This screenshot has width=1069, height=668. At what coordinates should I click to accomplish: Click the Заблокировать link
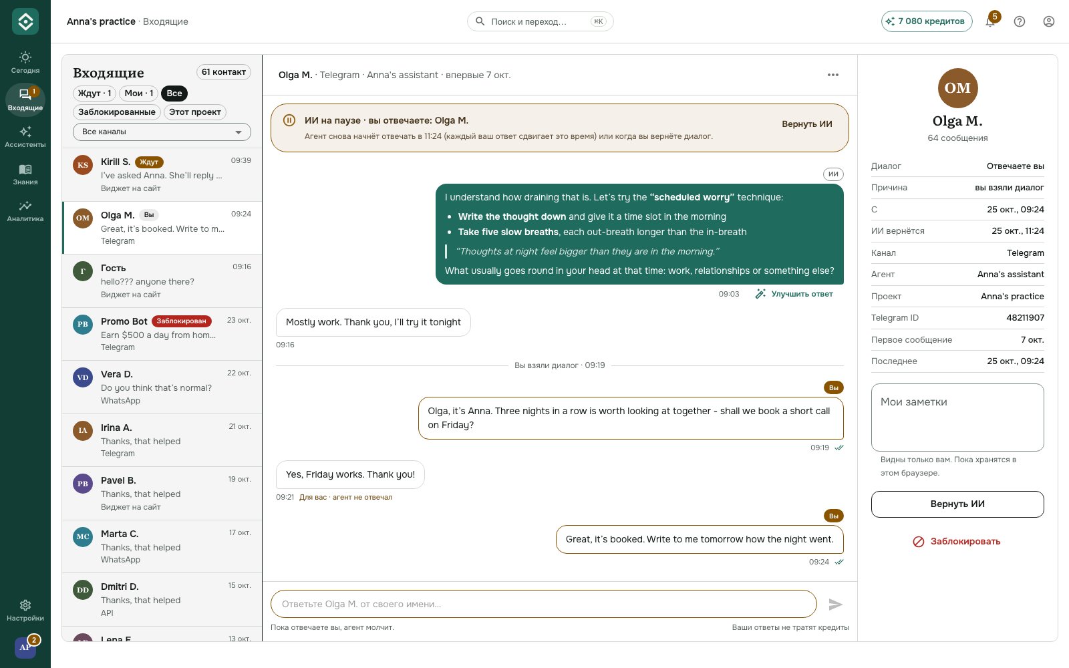click(x=957, y=542)
